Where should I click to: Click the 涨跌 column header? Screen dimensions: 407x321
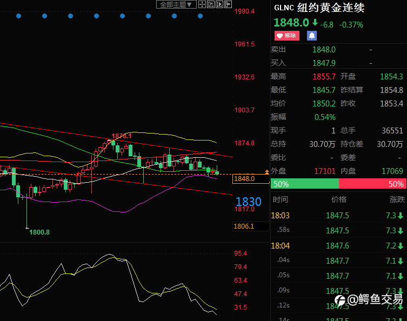click(x=397, y=199)
